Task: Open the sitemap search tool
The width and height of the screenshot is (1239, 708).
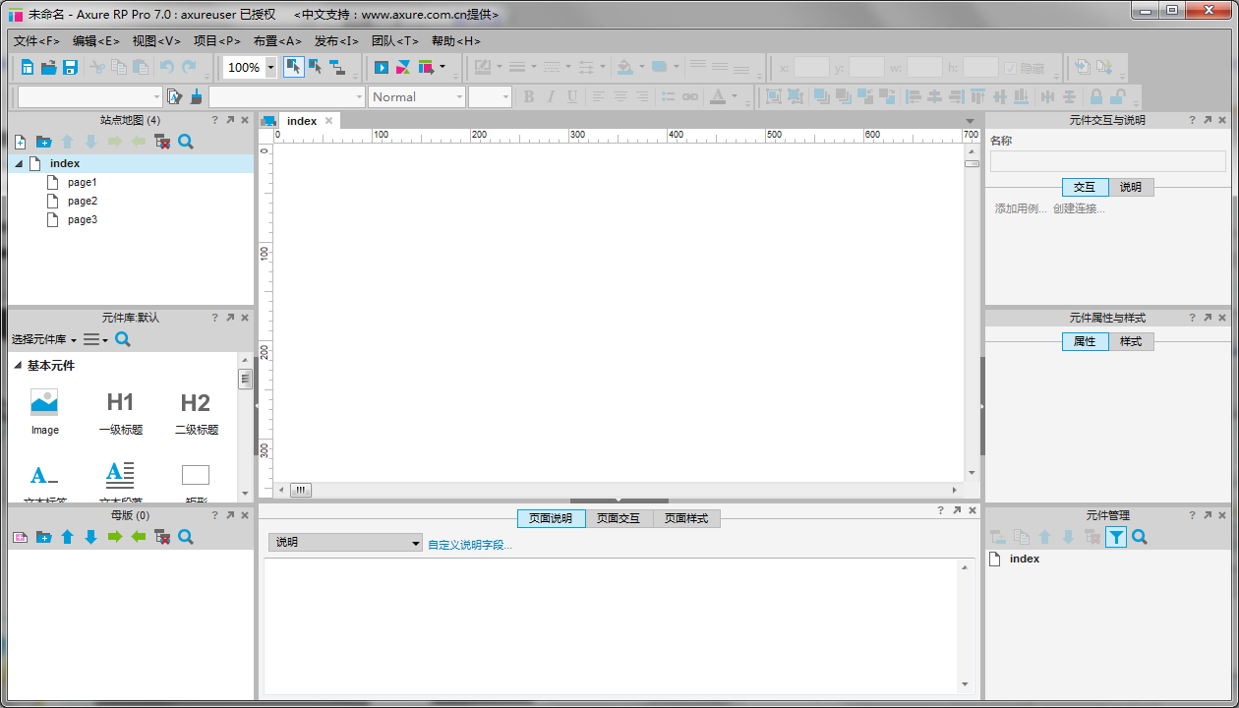Action: pos(185,141)
